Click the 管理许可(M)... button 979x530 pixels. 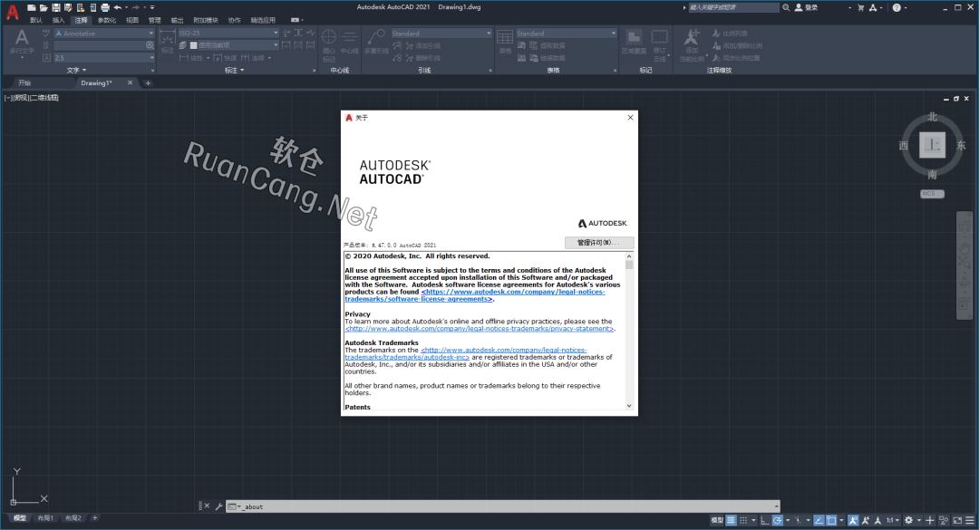pos(599,243)
